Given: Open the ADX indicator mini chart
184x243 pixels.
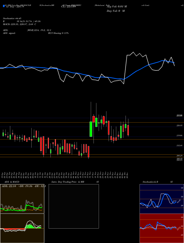Looking at the screenshot, I should (x=22, y=199).
